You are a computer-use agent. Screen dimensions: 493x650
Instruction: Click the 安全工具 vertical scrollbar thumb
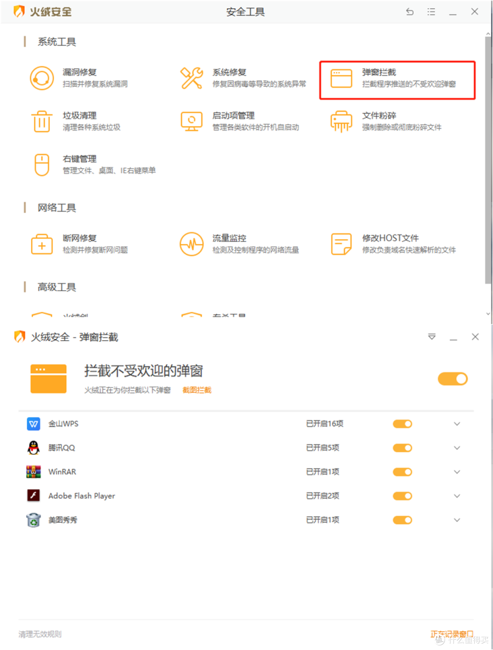coord(488,160)
